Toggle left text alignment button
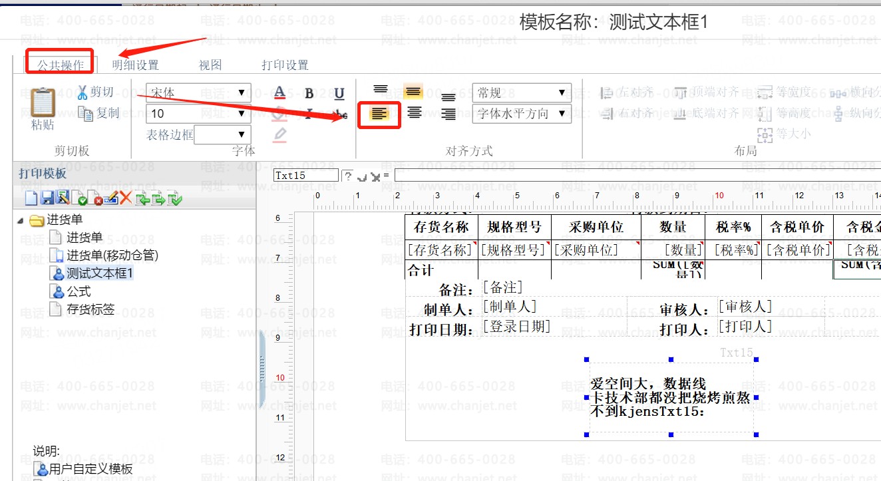This screenshot has width=881, height=481. point(379,114)
